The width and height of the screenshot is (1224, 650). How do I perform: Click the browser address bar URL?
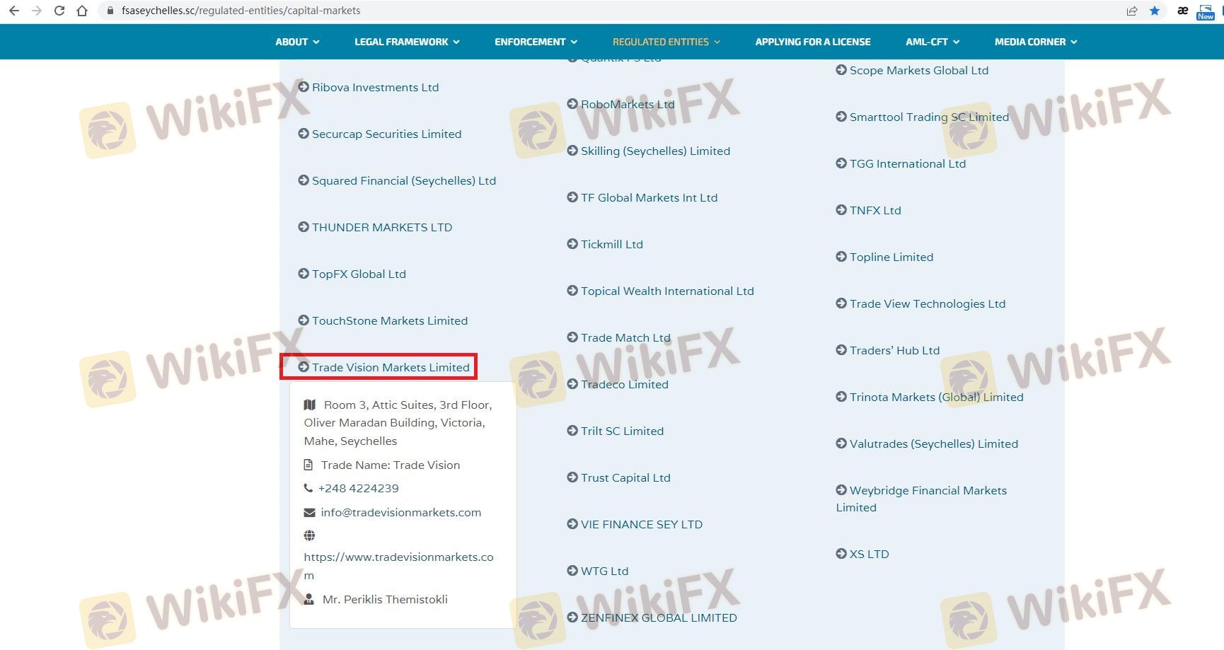[x=241, y=11]
